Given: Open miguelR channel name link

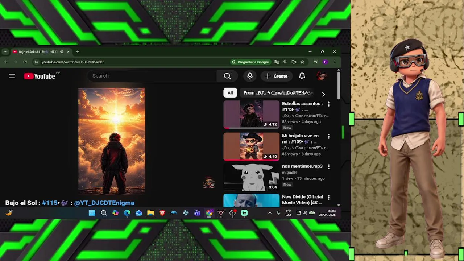Looking at the screenshot, I should [289, 173].
